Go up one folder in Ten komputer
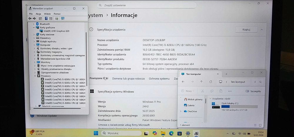Screen dimensions: 294x137 tap(201, 82)
